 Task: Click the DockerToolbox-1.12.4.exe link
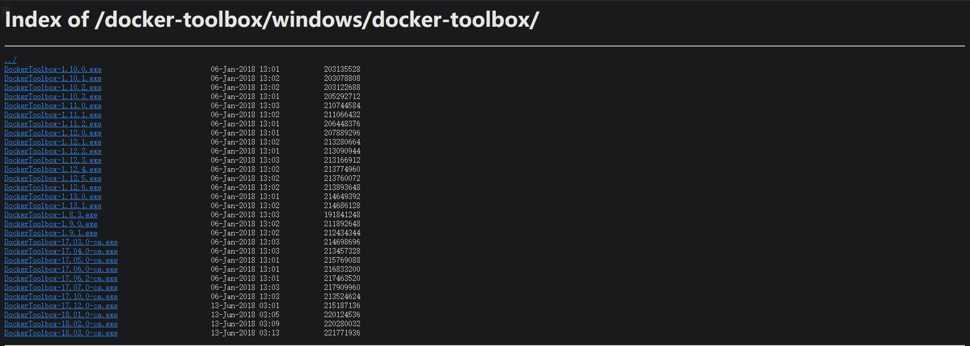53,169
